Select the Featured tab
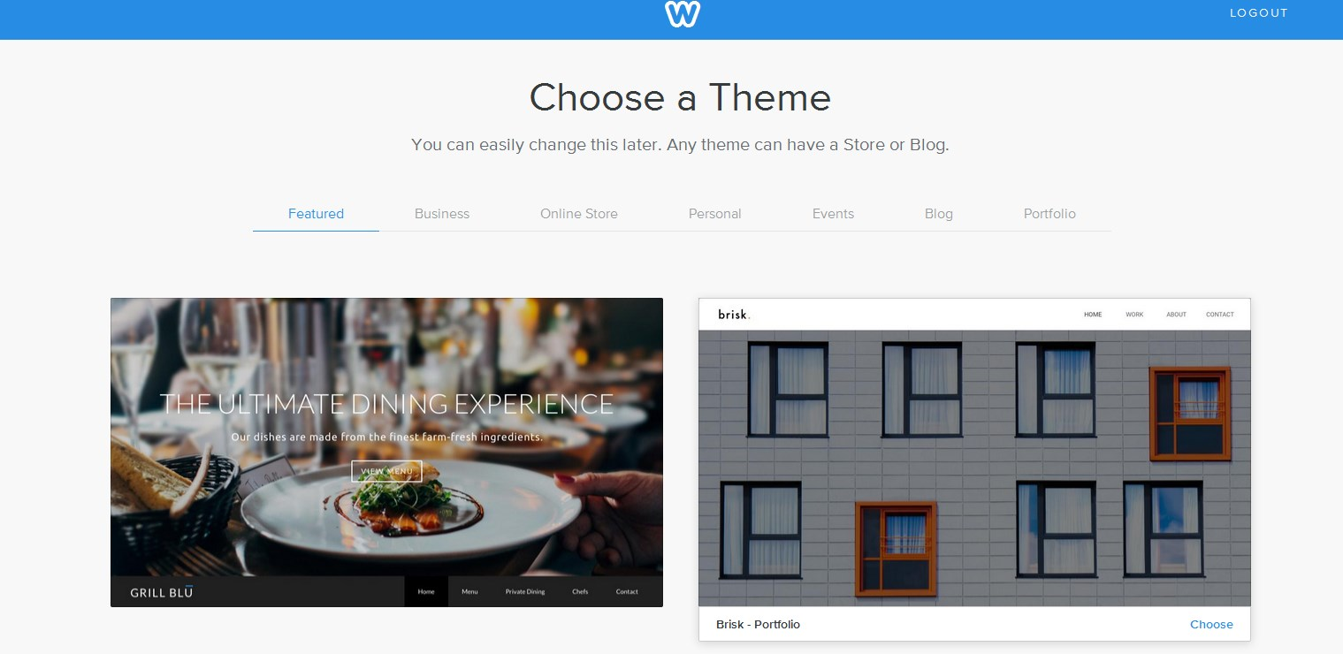This screenshot has width=1343, height=654. (x=316, y=214)
